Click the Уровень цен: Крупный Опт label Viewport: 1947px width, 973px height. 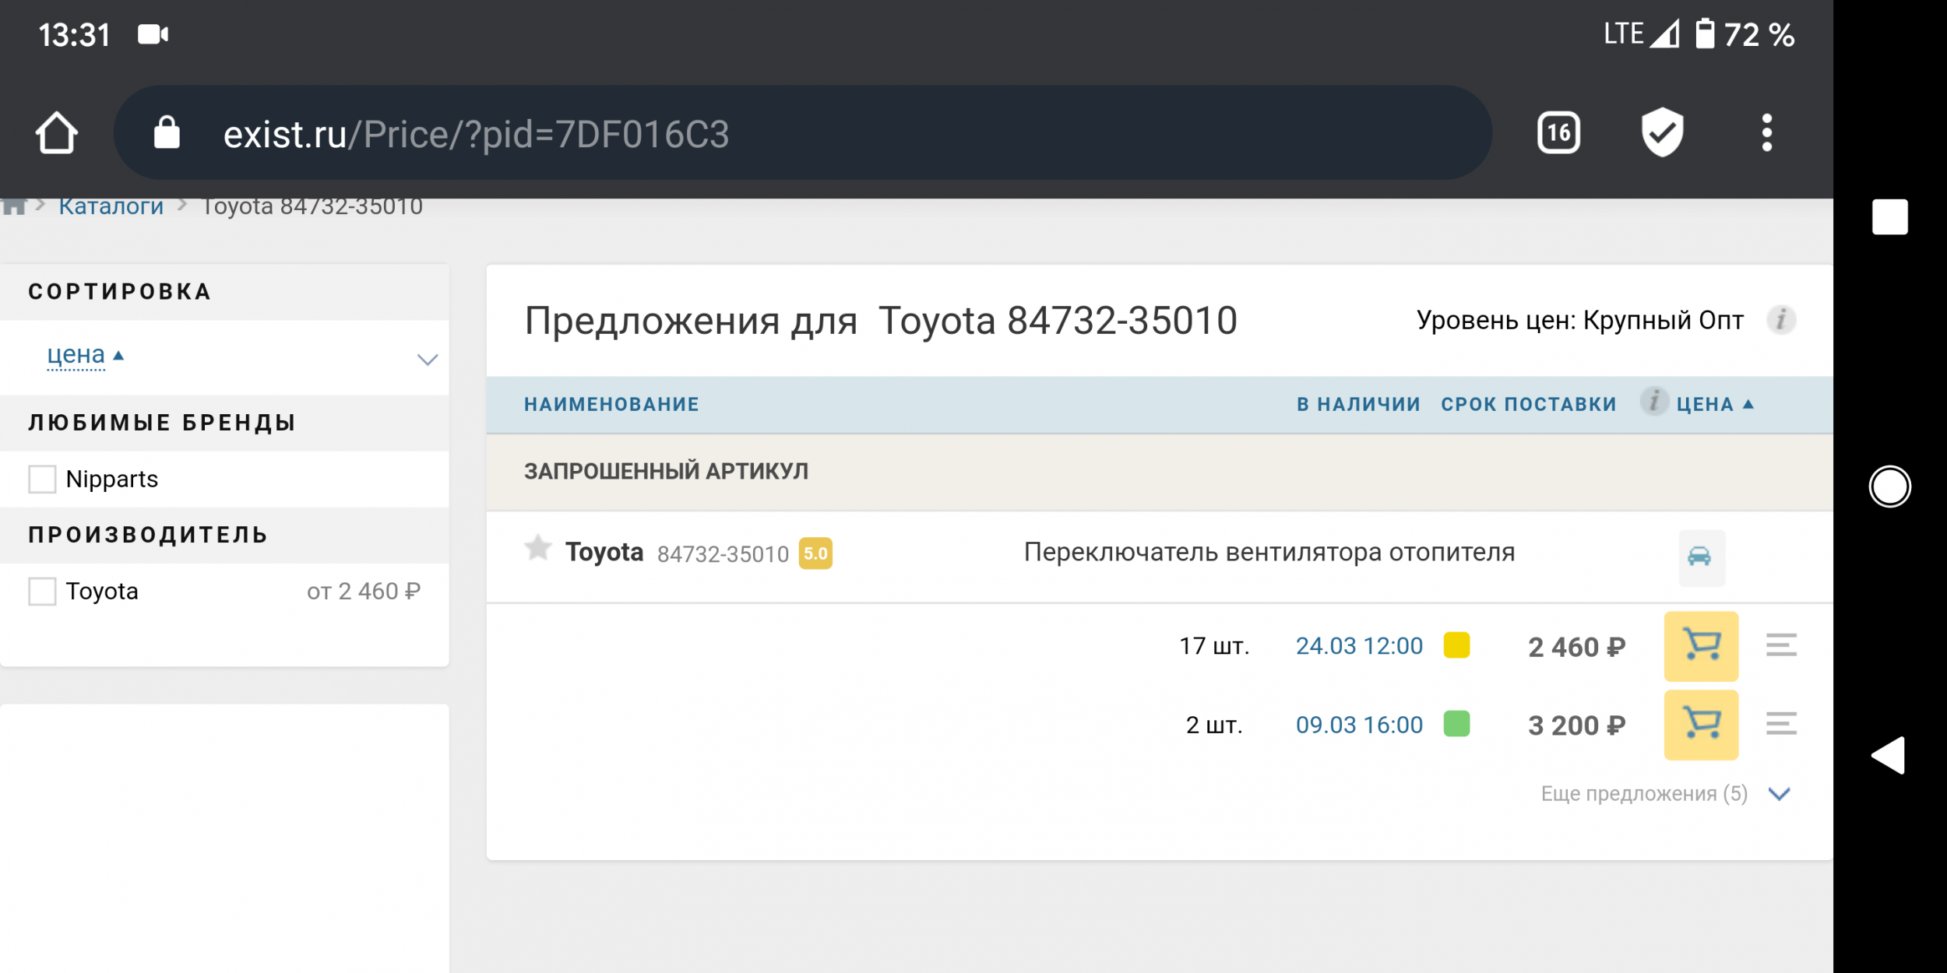(x=1580, y=320)
